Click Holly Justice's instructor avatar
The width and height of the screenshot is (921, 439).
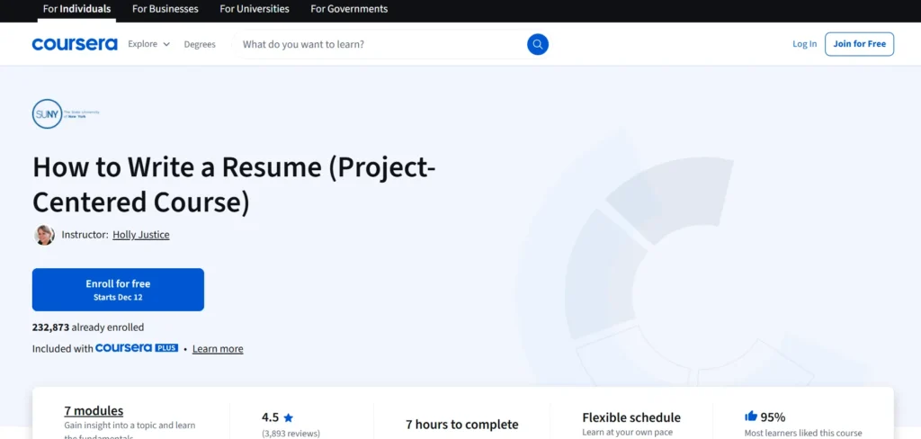pos(44,235)
